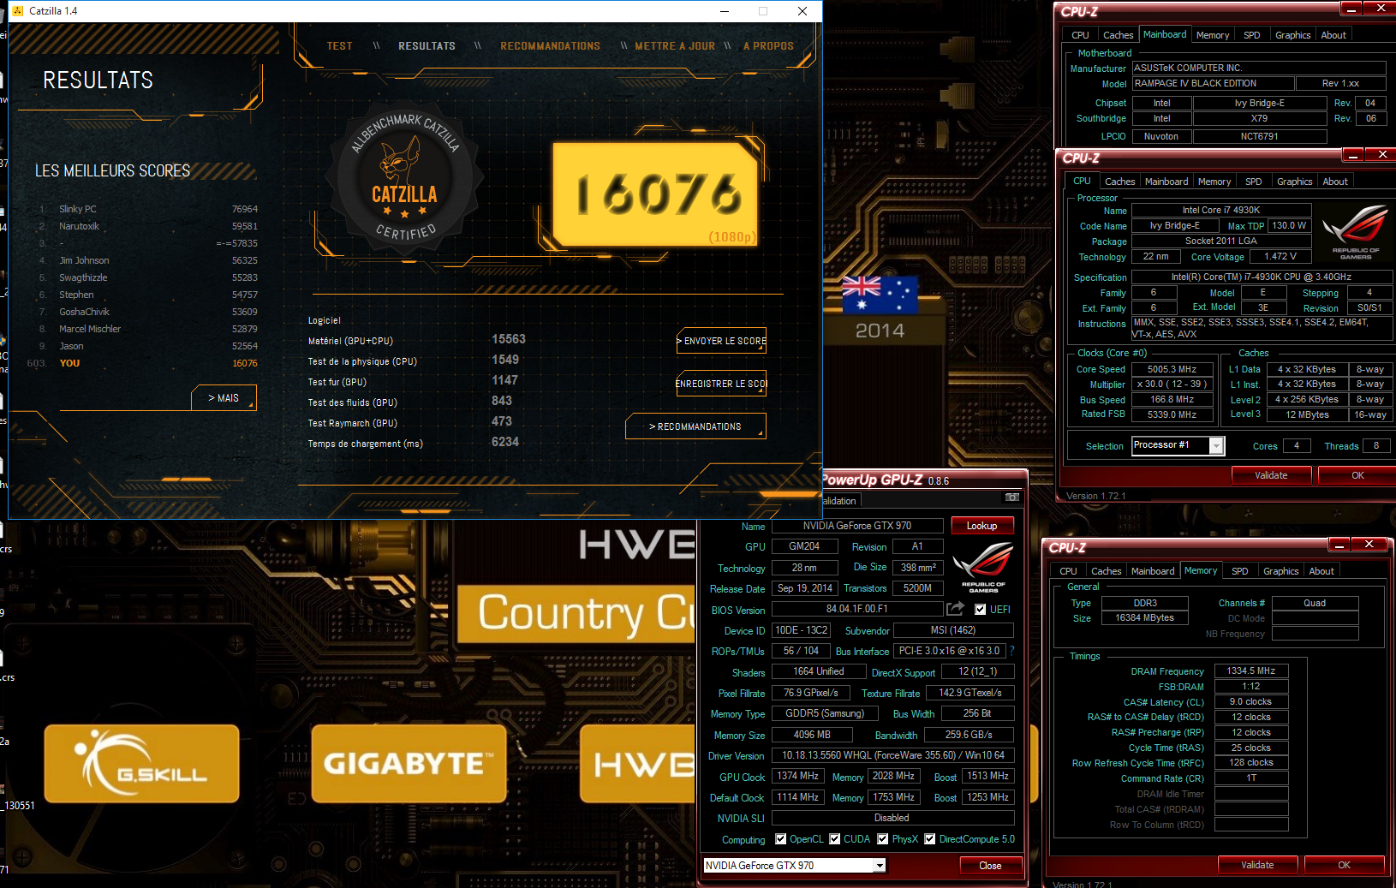Screen dimensions: 1396x888
Task: Open METTRE A JOUR tab
Action: pos(675,46)
